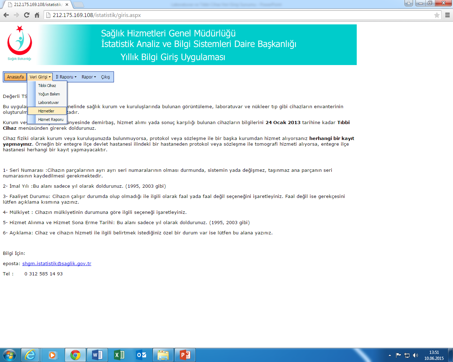Reload the page with the refresh icon
453x362 pixels.
coord(27,15)
